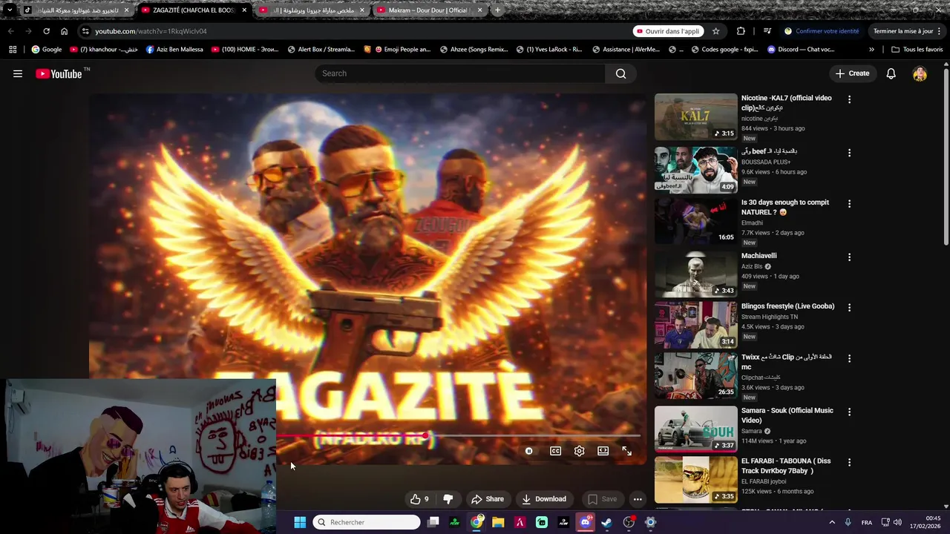Open the Chrome apps grid in bookmarks bar
950x534 pixels.
point(13,50)
